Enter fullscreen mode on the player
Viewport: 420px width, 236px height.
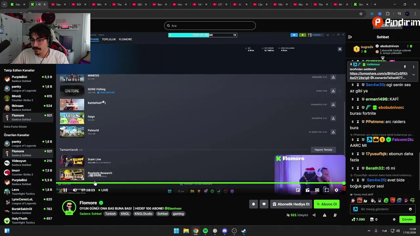pos(326,190)
